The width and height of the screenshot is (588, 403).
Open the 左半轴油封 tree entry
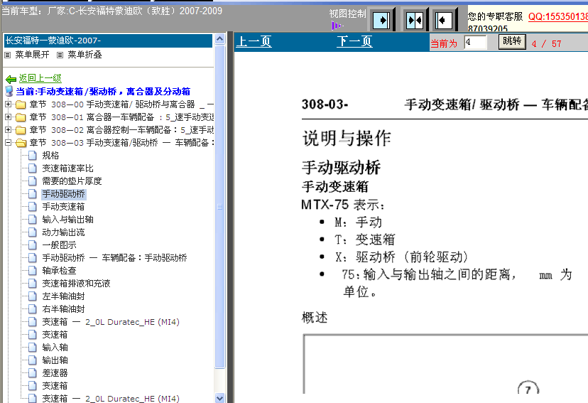coord(63,296)
